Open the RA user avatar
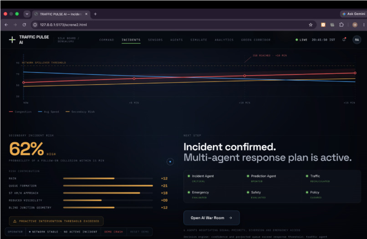367x239 pixels. pyautogui.click(x=357, y=40)
